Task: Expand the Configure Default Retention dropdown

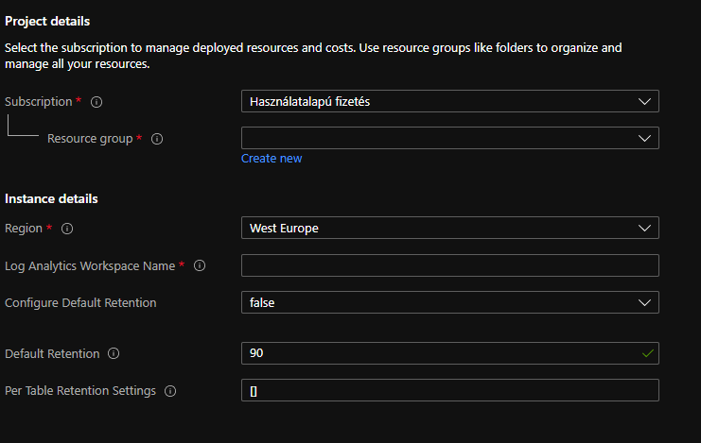Action: point(449,302)
